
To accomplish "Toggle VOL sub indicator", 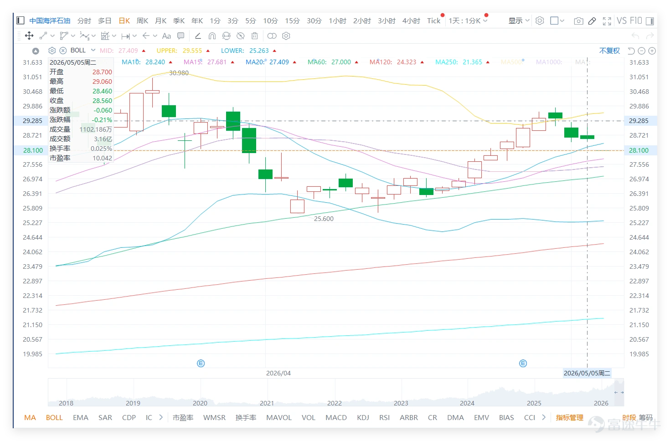I will [309, 417].
